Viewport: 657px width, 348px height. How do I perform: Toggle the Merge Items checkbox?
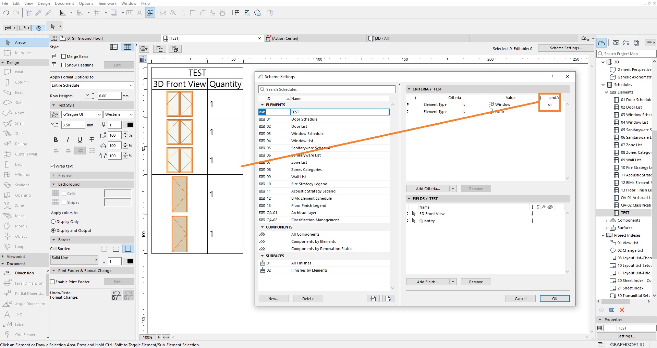pos(63,57)
